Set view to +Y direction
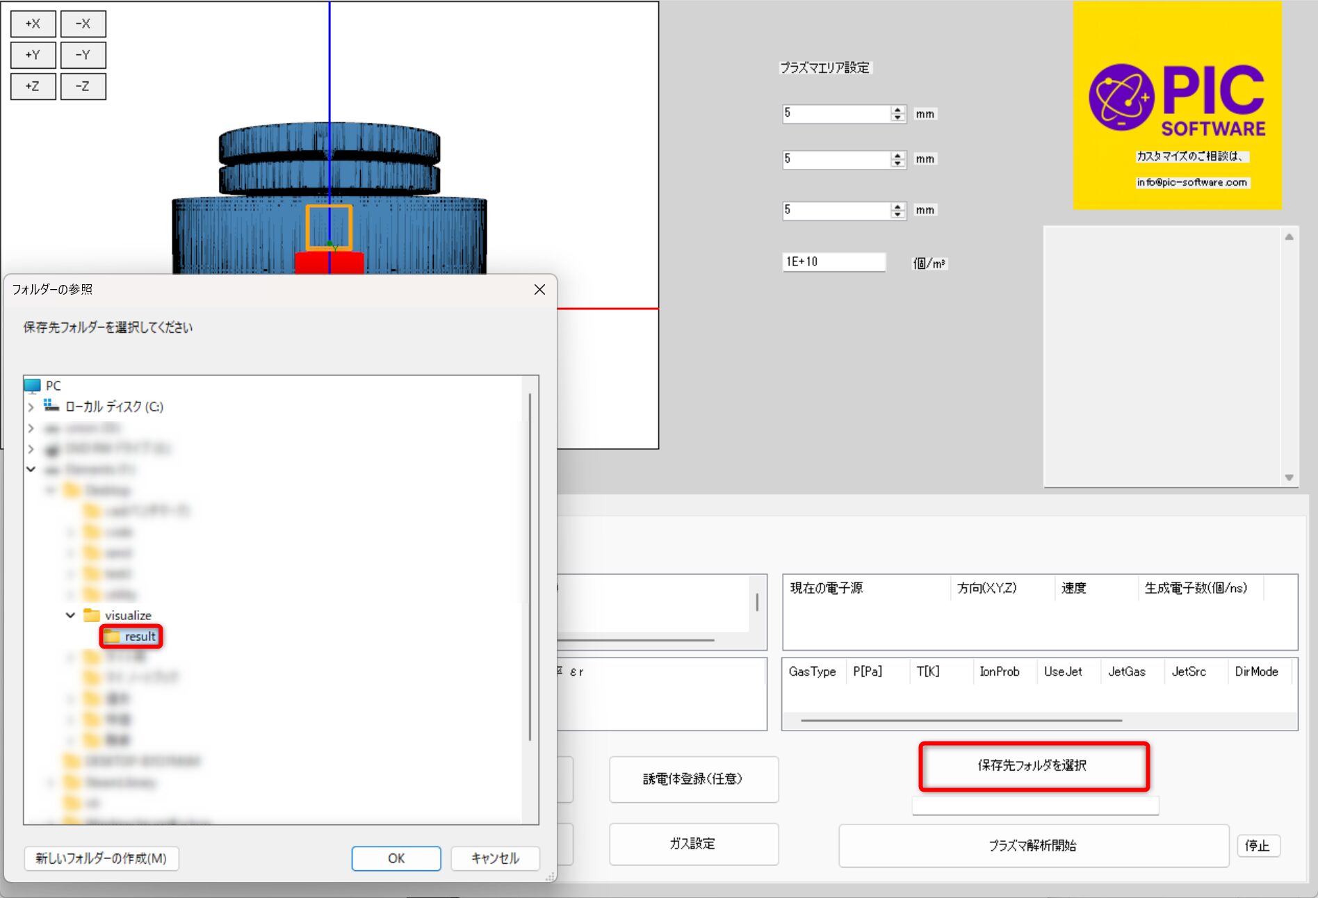 (33, 55)
